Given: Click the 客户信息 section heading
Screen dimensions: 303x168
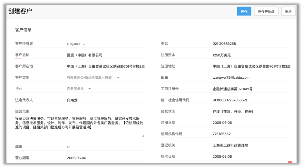Looking at the screenshot, I should (23, 30).
